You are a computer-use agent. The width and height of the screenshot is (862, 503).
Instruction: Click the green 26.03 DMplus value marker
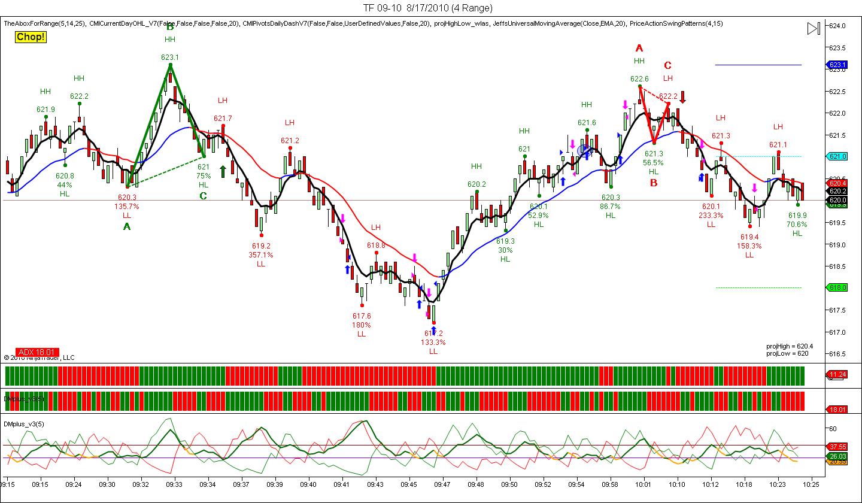(x=837, y=456)
